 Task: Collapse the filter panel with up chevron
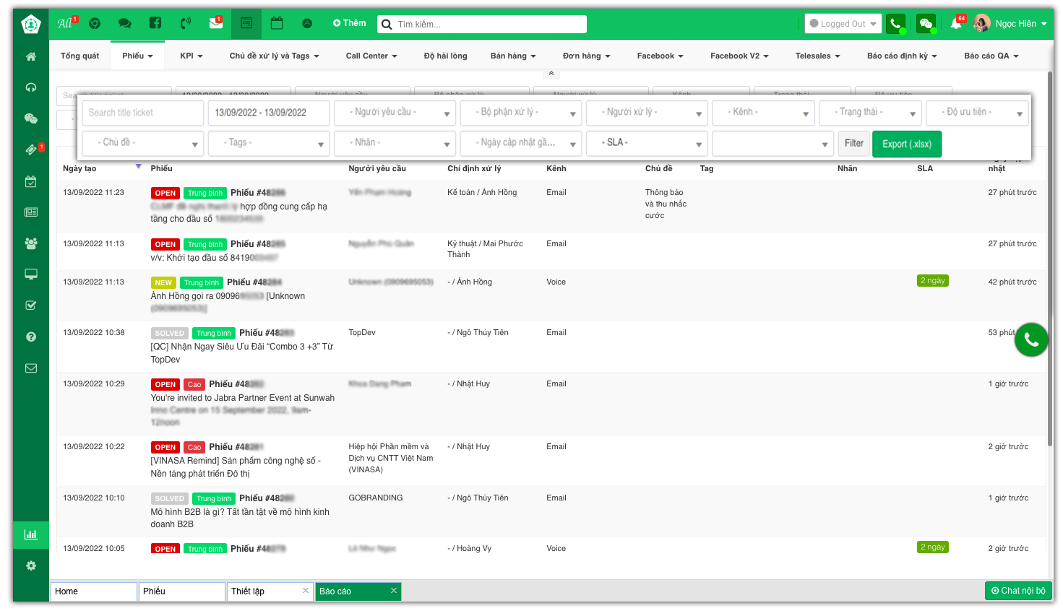point(551,74)
